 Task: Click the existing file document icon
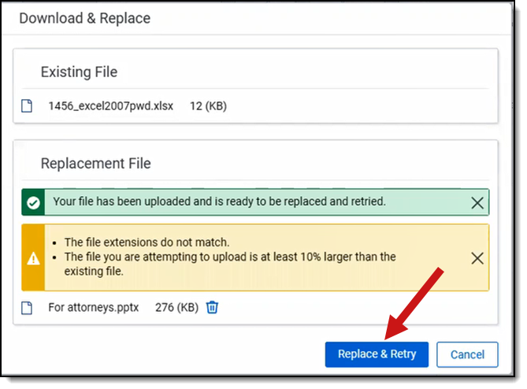[27, 106]
